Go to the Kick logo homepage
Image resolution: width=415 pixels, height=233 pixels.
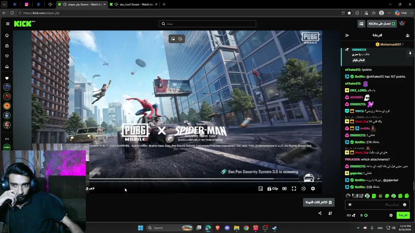[x=25, y=24]
